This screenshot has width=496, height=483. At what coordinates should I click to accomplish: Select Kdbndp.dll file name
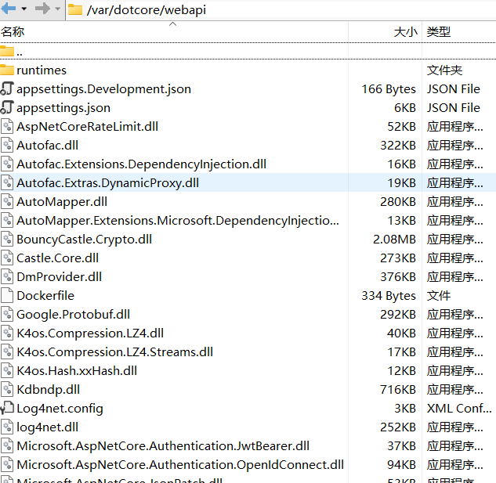coord(48,390)
